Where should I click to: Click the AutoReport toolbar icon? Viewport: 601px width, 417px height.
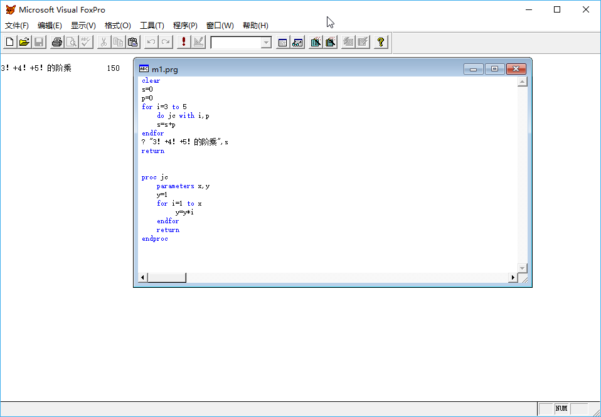[363, 42]
